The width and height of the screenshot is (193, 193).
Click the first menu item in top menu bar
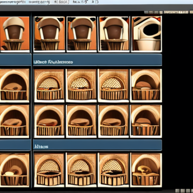click(13, 2)
